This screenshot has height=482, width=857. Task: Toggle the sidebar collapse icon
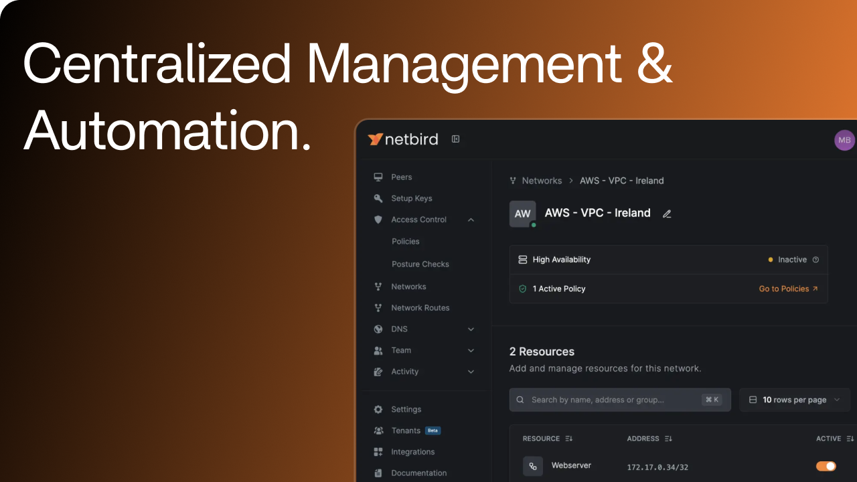point(455,139)
